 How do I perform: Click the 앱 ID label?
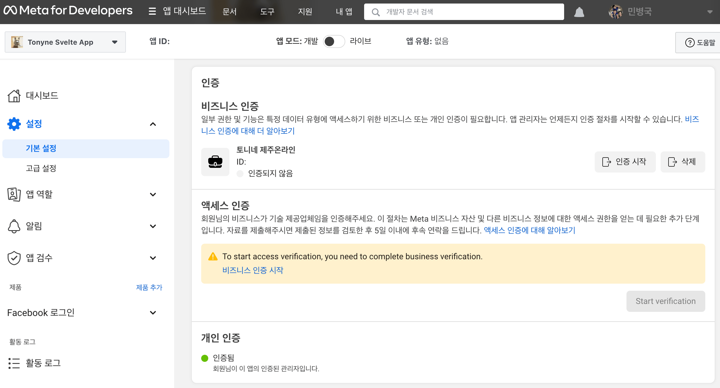pyautogui.click(x=159, y=41)
